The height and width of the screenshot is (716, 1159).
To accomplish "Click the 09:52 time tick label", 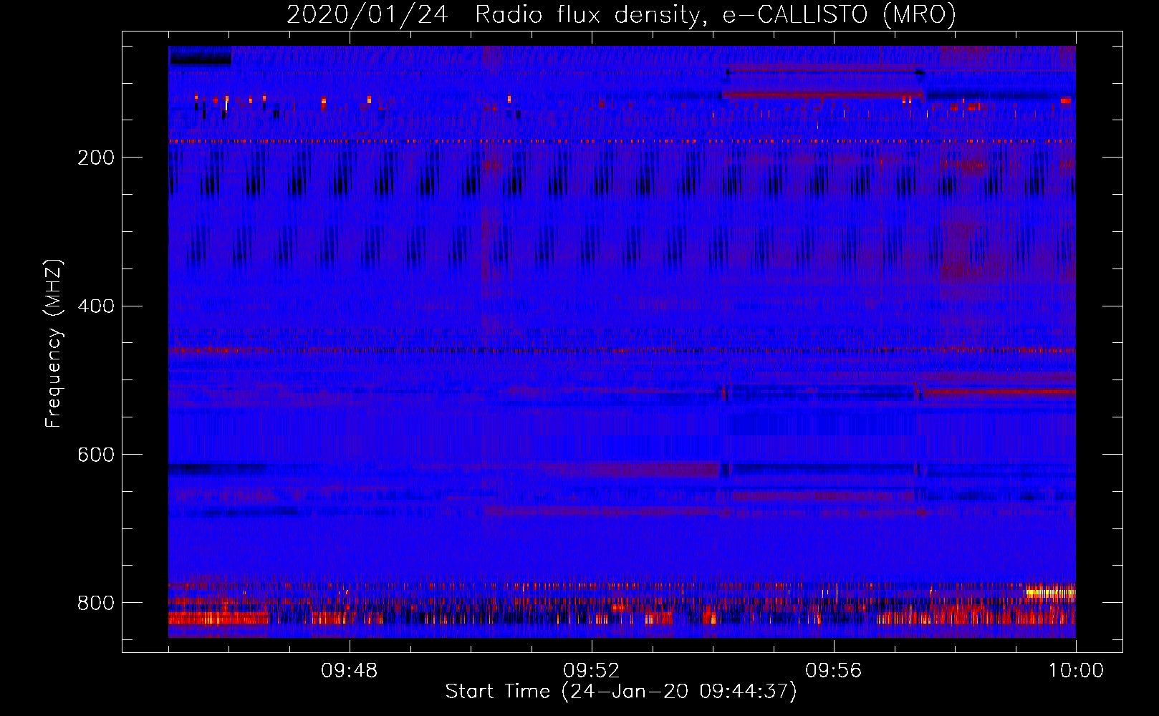I will point(592,671).
